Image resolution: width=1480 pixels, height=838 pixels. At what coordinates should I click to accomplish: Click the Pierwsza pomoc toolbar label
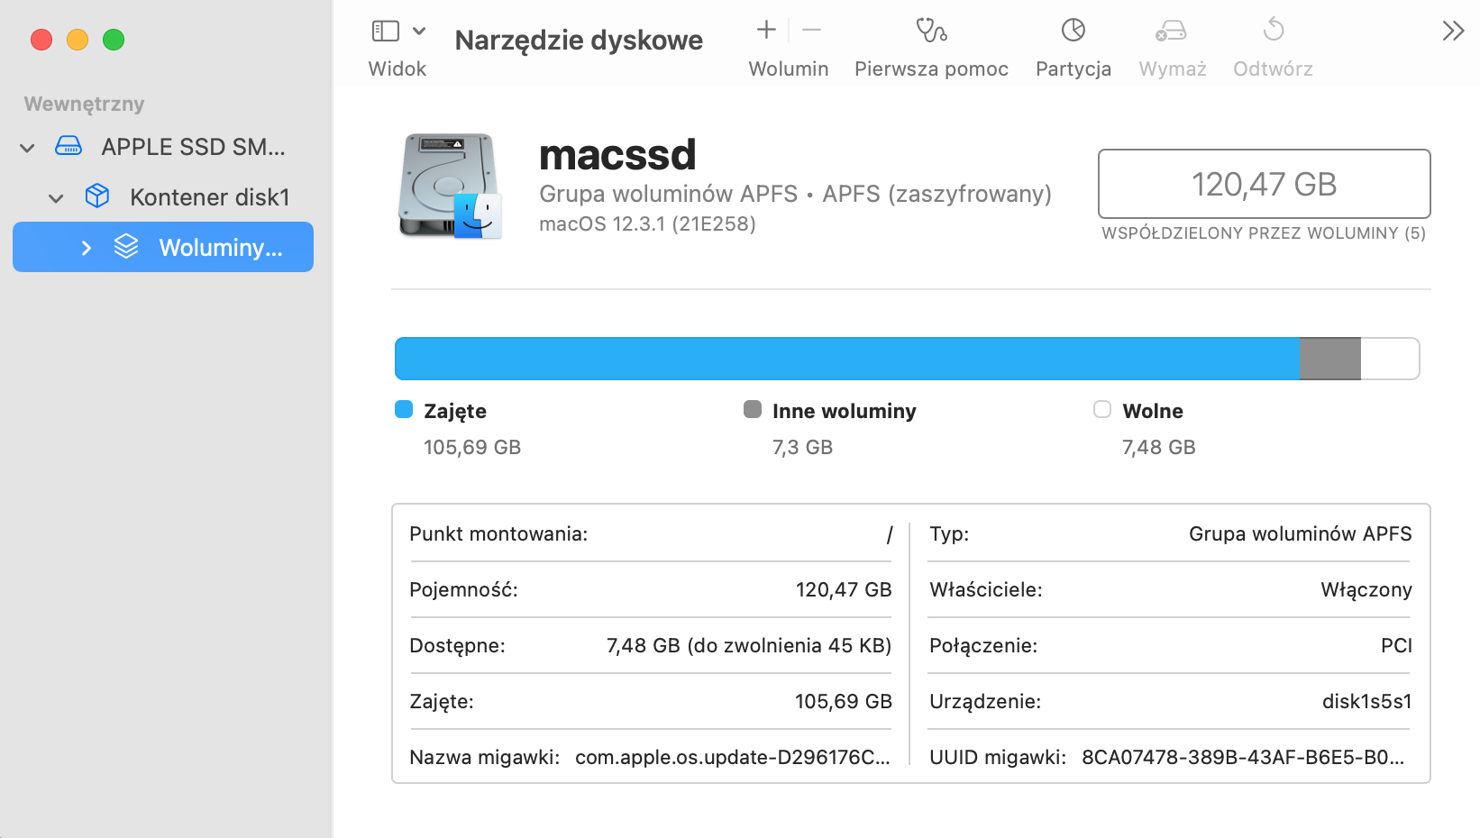(931, 69)
